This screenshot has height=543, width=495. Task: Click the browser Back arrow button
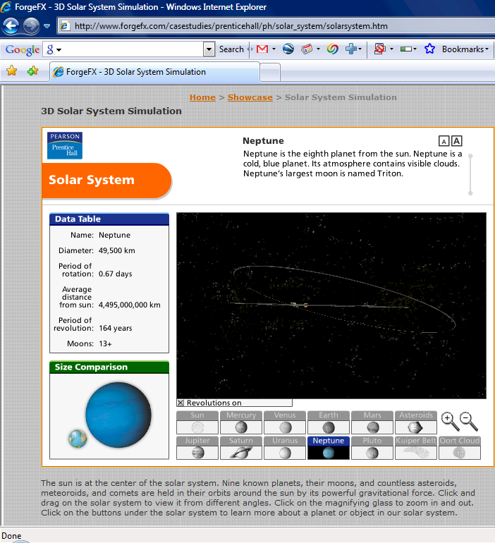[11, 26]
